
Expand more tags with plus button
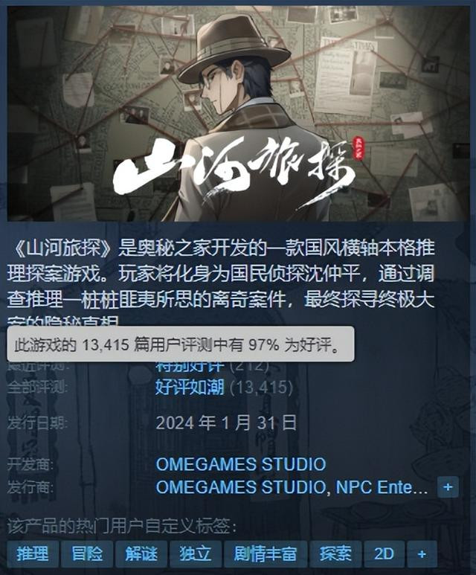point(422,553)
